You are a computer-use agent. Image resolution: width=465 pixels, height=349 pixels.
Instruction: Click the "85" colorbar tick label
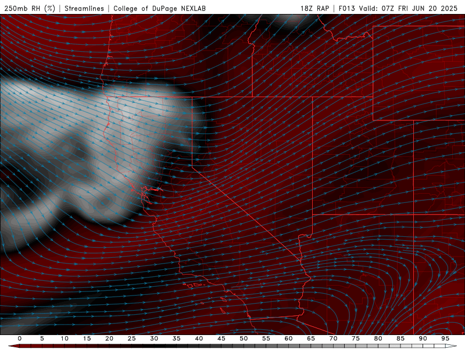pyautogui.click(x=400, y=339)
